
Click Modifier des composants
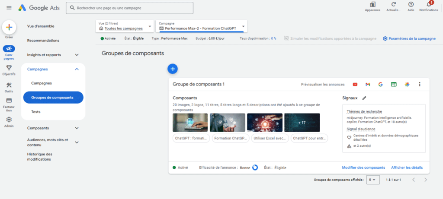point(363,167)
